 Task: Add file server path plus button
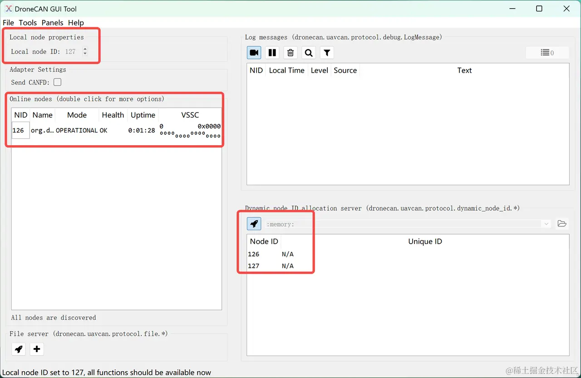[x=37, y=349]
